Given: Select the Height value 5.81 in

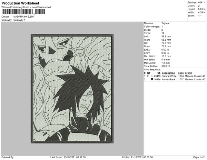Looking at the screenshot, I should [202, 9].
